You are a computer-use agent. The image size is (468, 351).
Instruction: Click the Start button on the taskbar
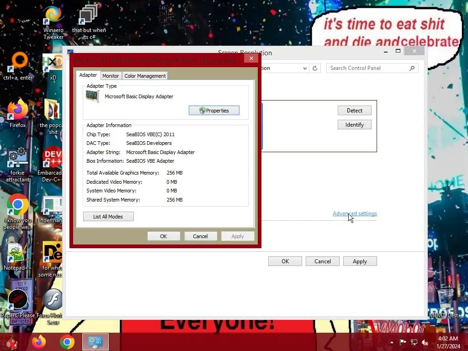click(11, 342)
